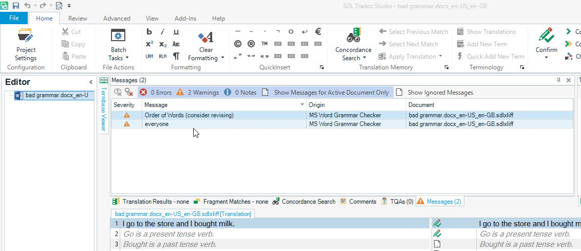The height and width of the screenshot is (251, 581).
Task: Open Message column filter dropdown
Action: [303, 105]
